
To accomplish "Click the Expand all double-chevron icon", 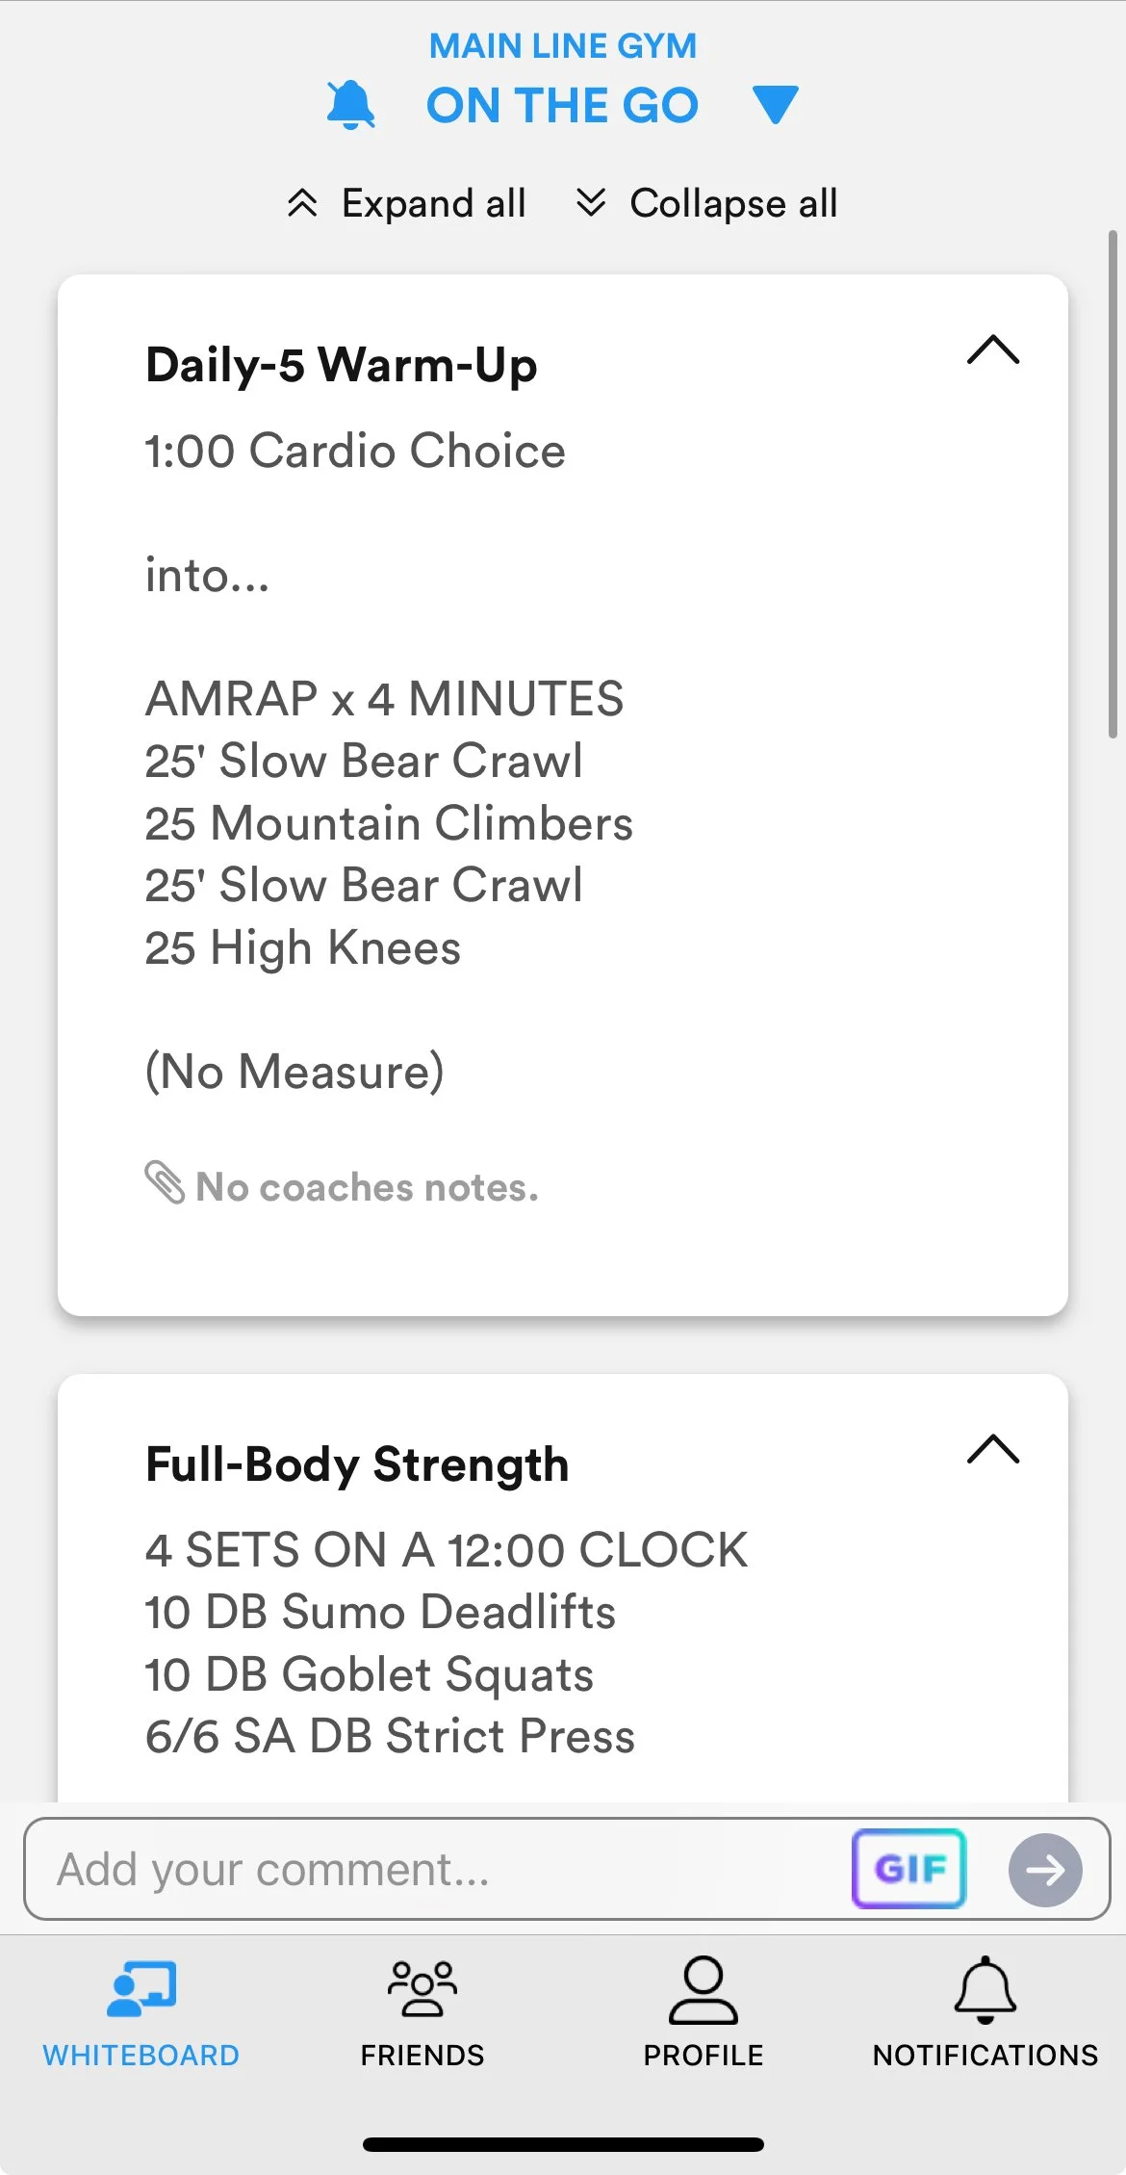I will (x=302, y=203).
